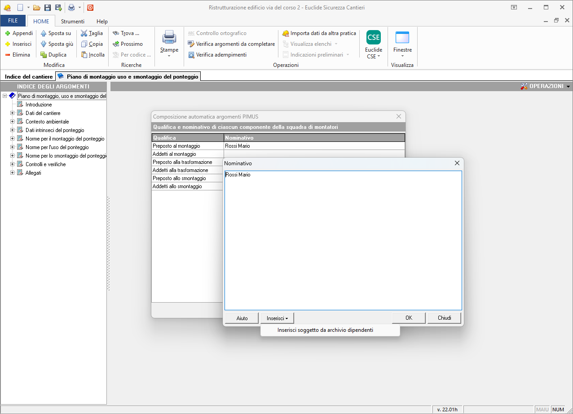Screen dimensions: 573x414
Task: Switch to Indice del cantiere tab
Action: tap(29, 77)
